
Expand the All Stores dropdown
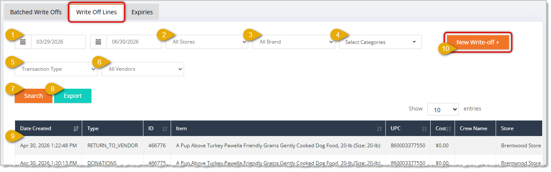pos(207,42)
